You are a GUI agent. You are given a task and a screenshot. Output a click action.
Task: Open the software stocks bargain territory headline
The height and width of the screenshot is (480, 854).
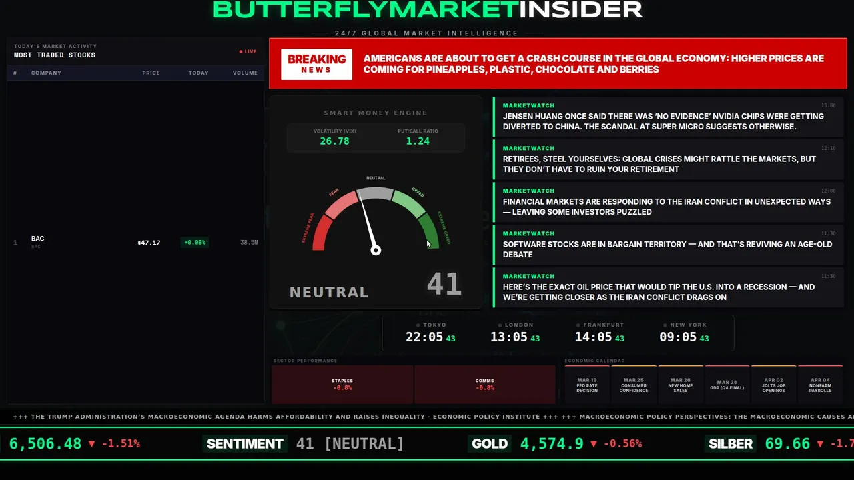(669, 245)
